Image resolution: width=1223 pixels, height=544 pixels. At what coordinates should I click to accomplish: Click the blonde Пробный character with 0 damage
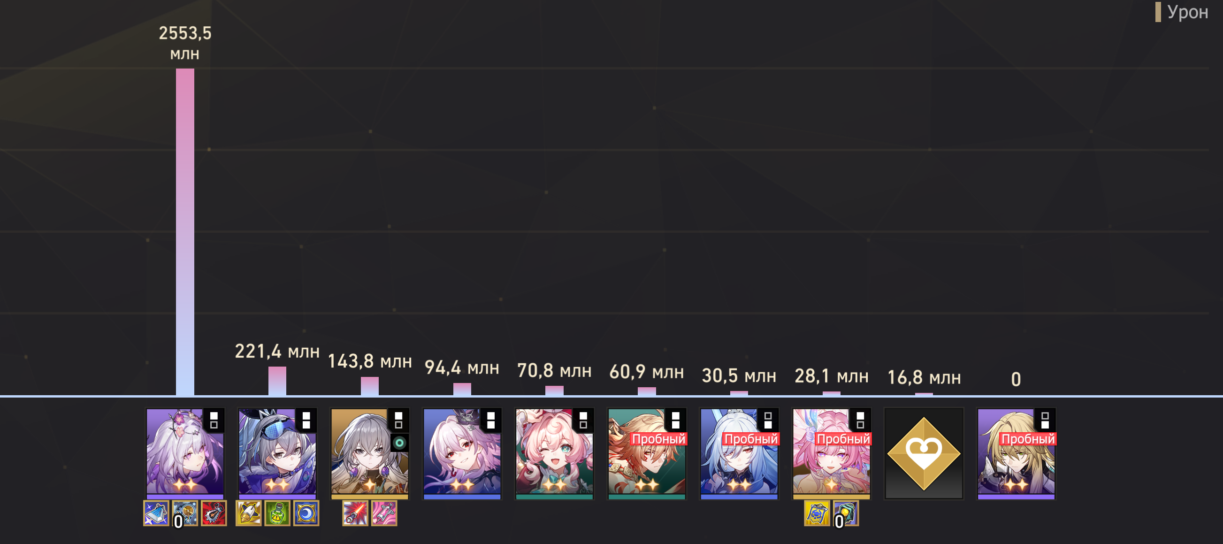1016,453
